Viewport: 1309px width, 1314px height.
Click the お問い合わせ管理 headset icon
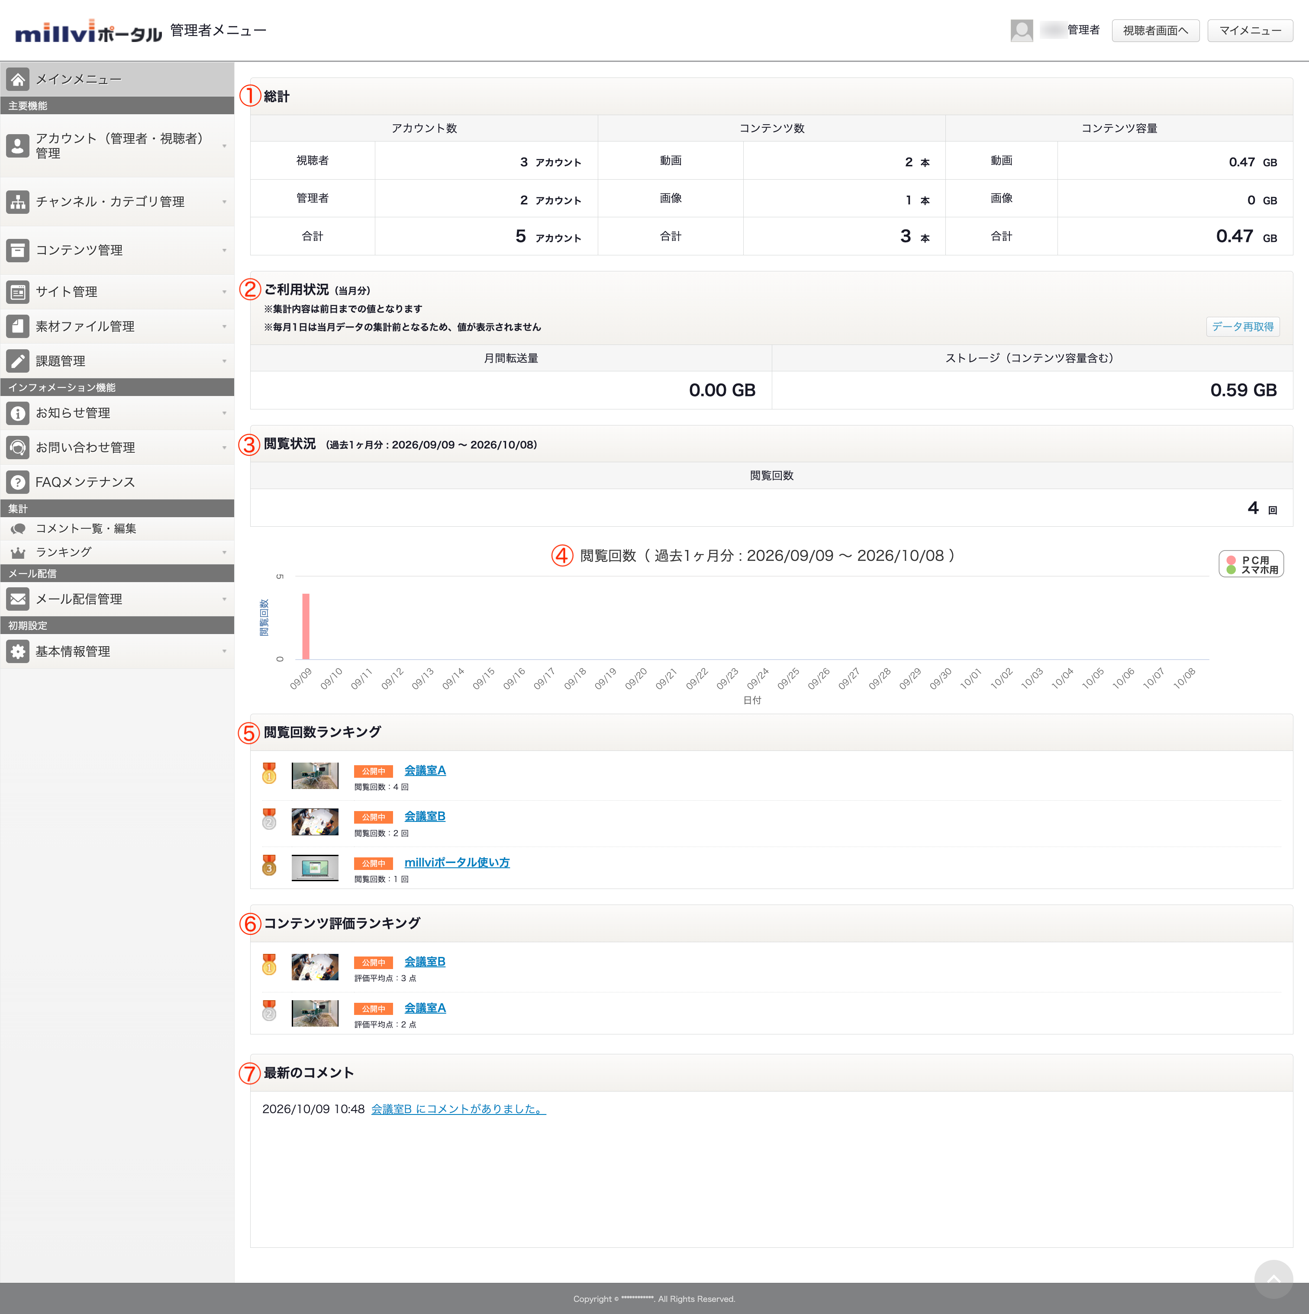pos(18,448)
